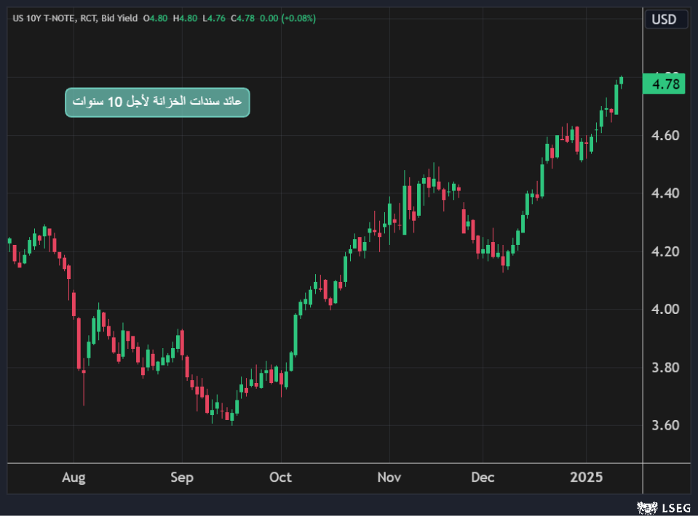
Task: Open the USD currency selector
Action: [x=666, y=19]
